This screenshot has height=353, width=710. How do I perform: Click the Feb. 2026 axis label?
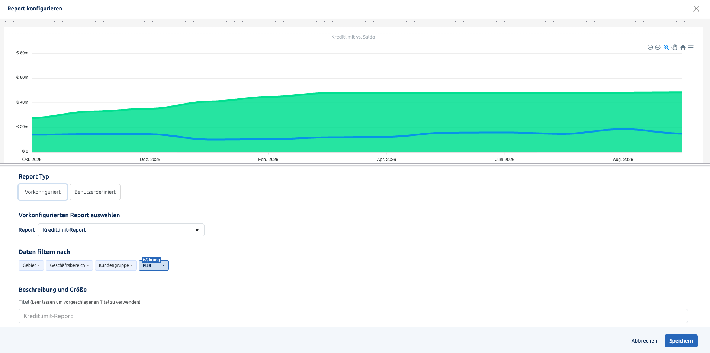[x=268, y=160]
